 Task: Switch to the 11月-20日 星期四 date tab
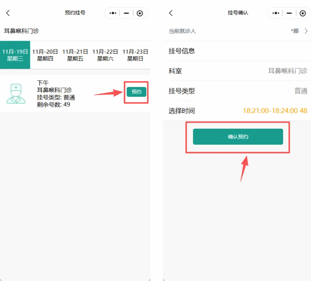coord(45,55)
